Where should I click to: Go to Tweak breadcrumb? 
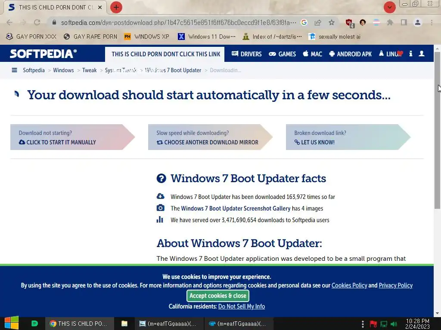89,70
